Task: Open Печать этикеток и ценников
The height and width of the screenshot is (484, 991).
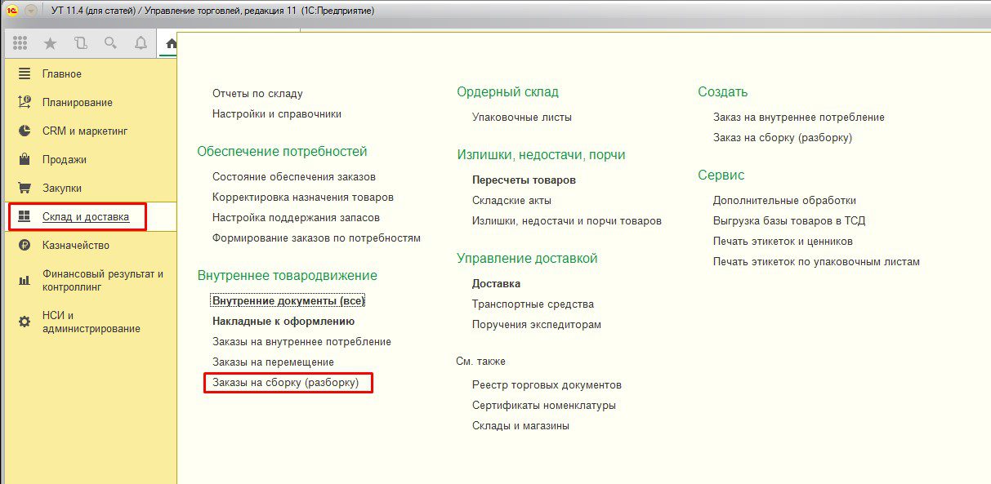Action: 783,242
